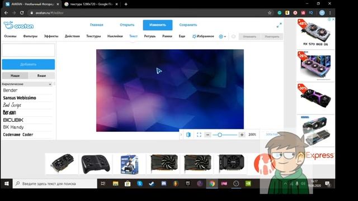The height and width of the screenshot is (201, 358).
Task: Click the text input box
Action: 29,50
